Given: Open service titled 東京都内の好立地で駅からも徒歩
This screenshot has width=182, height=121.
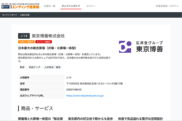Looking at the screenshot, I should [x=90, y=119].
